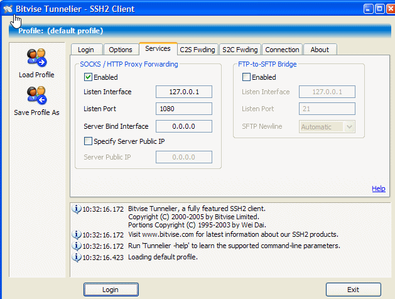This screenshot has width=395, height=299.
Task: Click the Login button at bottom
Action: [x=111, y=290]
